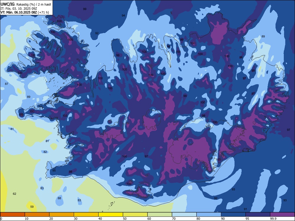Click the '82' humidity value on the map
This screenshot has width=295, height=221.
[45, 152]
